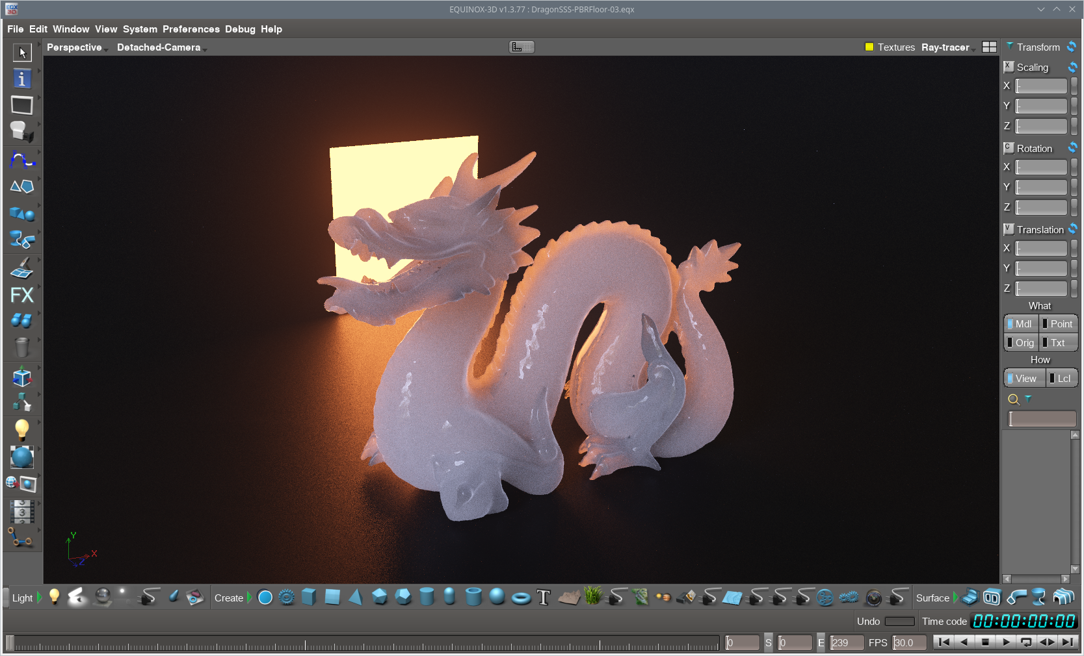Image resolution: width=1084 pixels, height=656 pixels.
Task: Click the camera lens icon in Create bar
Action: click(874, 598)
